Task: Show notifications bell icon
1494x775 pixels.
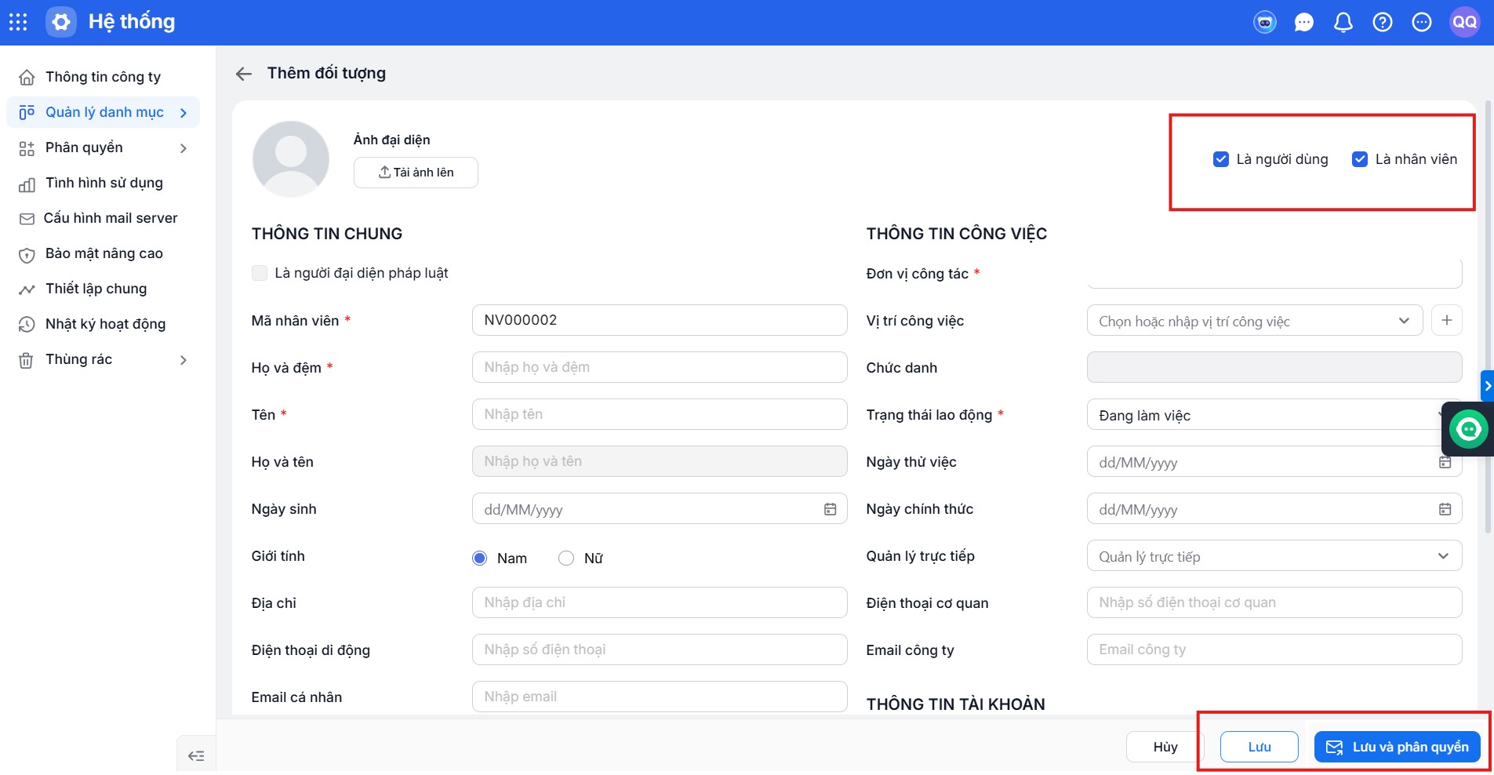Action: (1343, 22)
